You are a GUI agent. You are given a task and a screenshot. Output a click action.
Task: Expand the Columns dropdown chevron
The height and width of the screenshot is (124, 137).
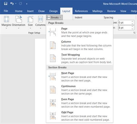click(40, 28)
